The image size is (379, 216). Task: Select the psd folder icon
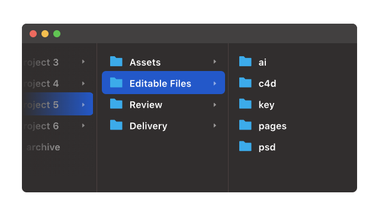pyautogui.click(x=245, y=146)
